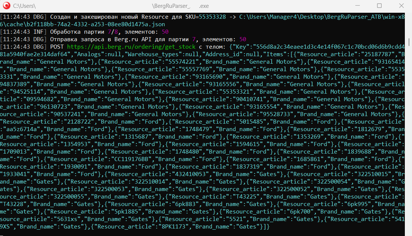Minimize the BergRuParser console window
This screenshot has height=236, width=412.
[x=358, y=6]
